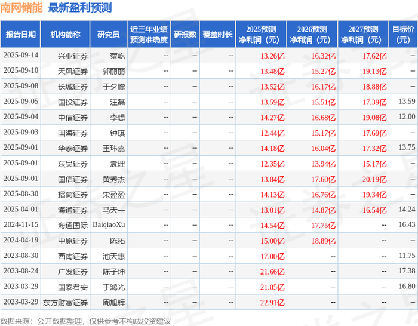The image size is (418, 326).
Task: Click the 研报数 column header
Action: [x=185, y=35]
